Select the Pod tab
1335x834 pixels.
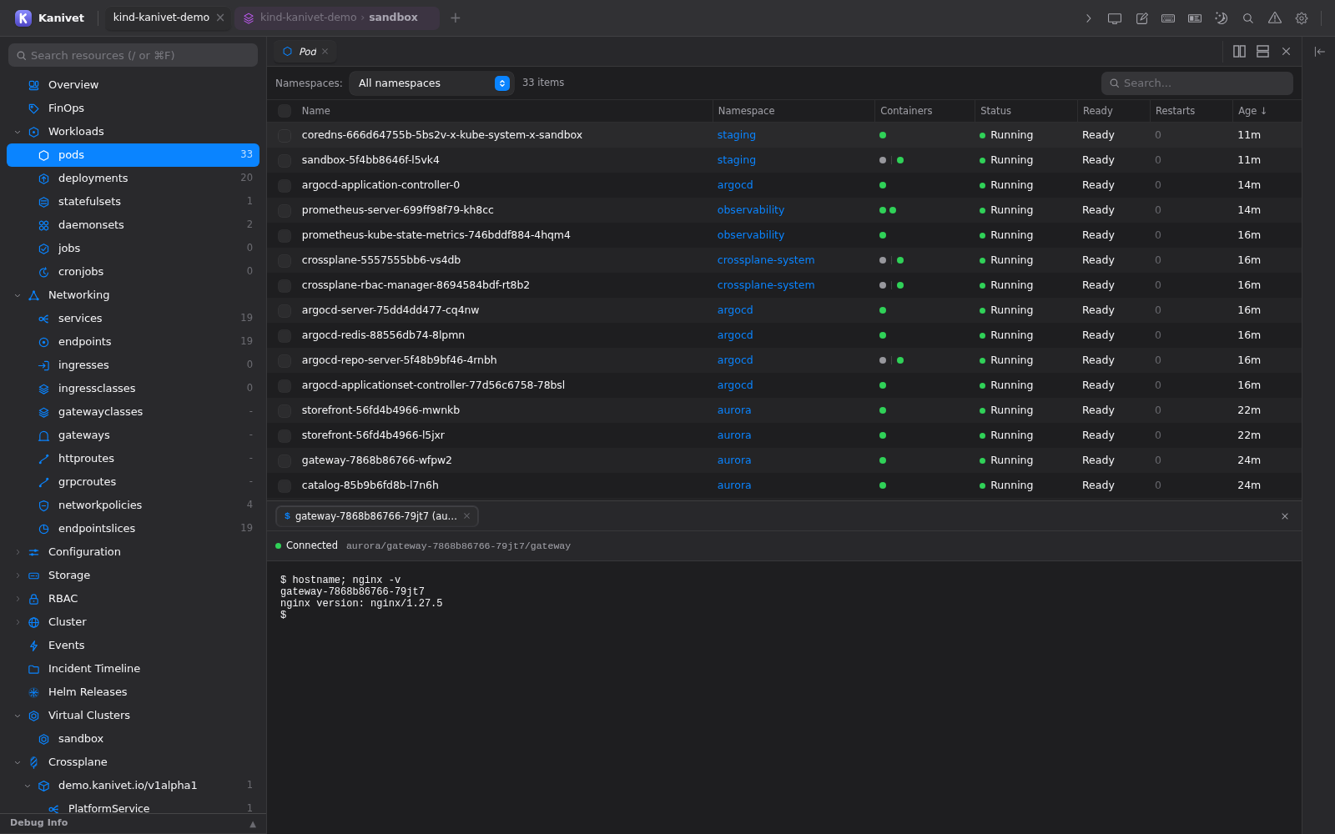pyautogui.click(x=305, y=52)
